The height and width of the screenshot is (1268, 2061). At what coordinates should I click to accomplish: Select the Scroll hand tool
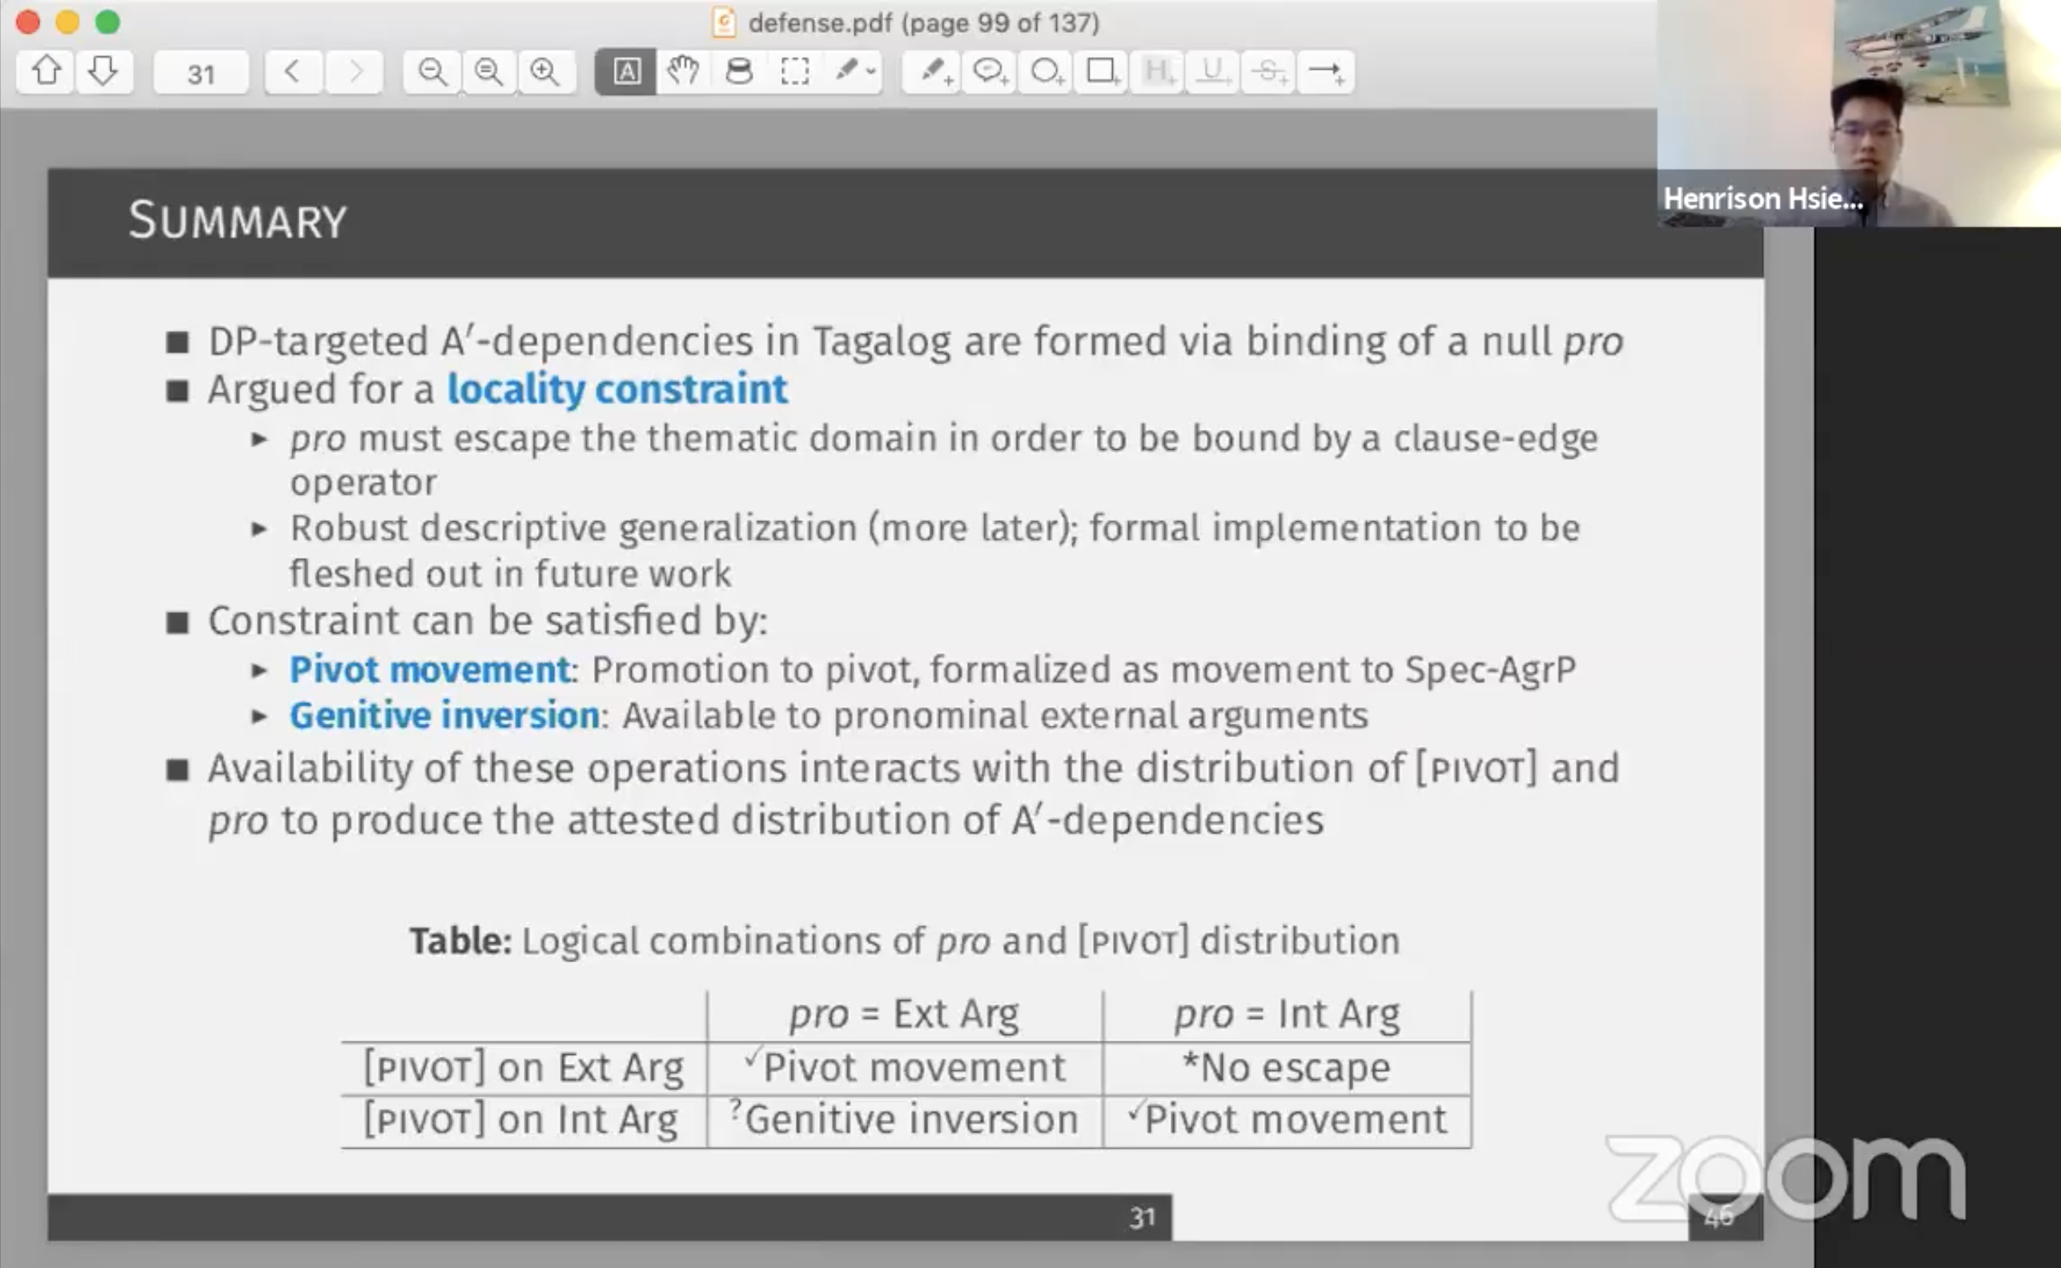pos(683,71)
